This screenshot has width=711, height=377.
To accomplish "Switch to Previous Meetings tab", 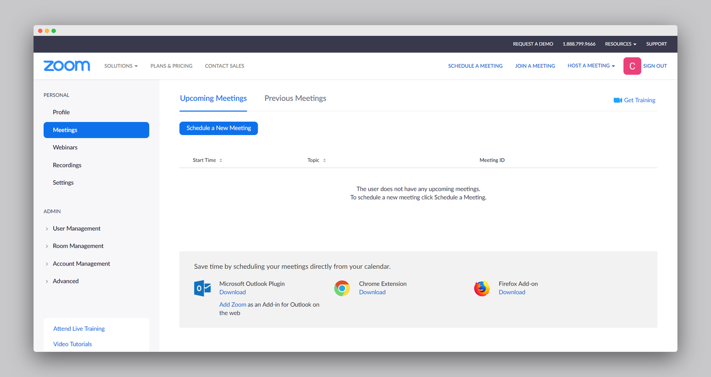I will pyautogui.click(x=296, y=99).
